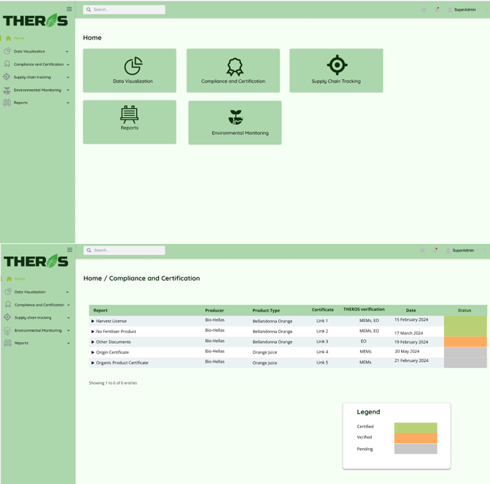The image size is (490, 484).
Task: Select the Supply Chain Tracking crosshair tile icon
Action: 336,65
